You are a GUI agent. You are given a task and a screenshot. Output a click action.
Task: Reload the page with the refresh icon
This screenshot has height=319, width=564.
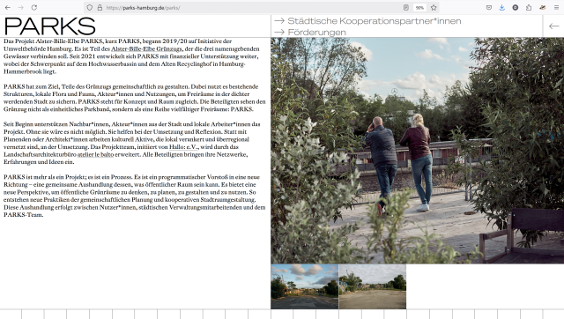pos(34,8)
